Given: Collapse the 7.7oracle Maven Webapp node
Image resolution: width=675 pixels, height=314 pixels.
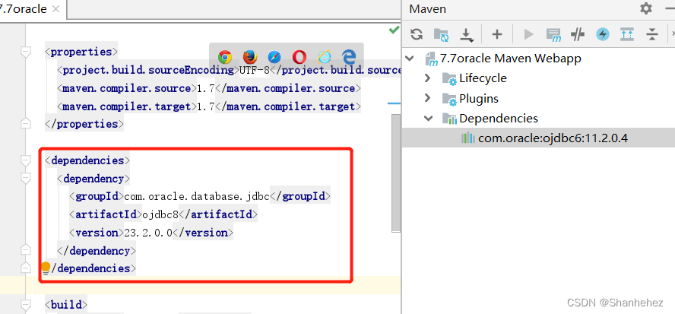Looking at the screenshot, I should pos(410,58).
